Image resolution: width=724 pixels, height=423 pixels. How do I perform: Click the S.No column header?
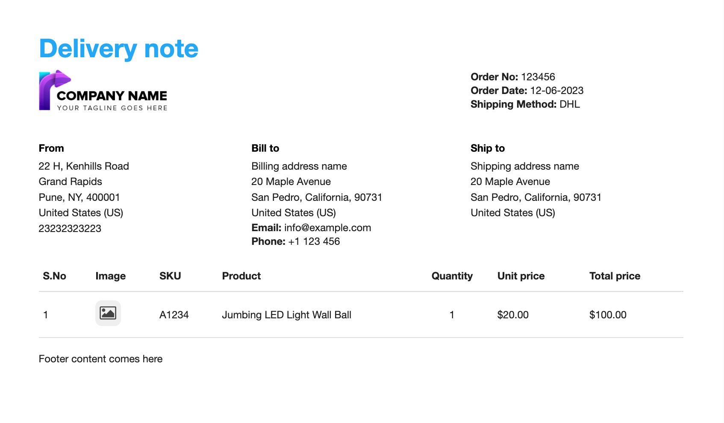(54, 276)
